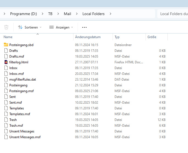The image size is (188, 153).
Task: Go to Mail folder in breadcrumb
Action: pyautogui.click(x=67, y=14)
